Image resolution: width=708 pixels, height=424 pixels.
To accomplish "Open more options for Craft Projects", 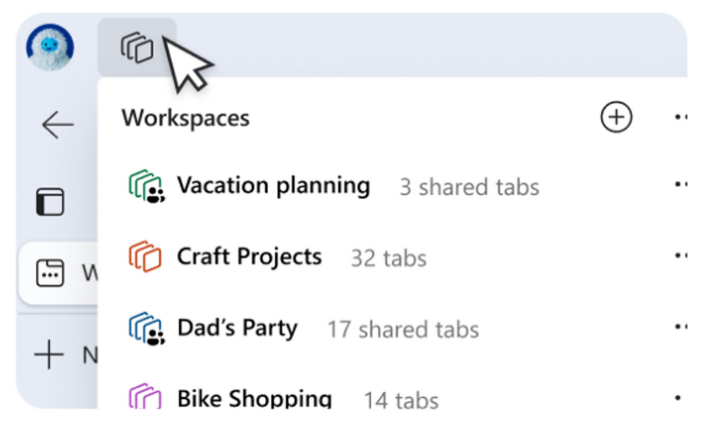I will point(681,256).
